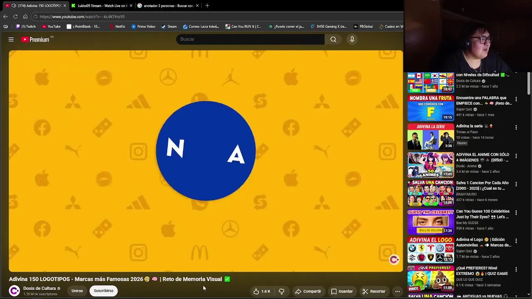Image resolution: width=532 pixels, height=299 pixels.
Task: Open the Bee My GUESS channel name
Action: [467, 223]
